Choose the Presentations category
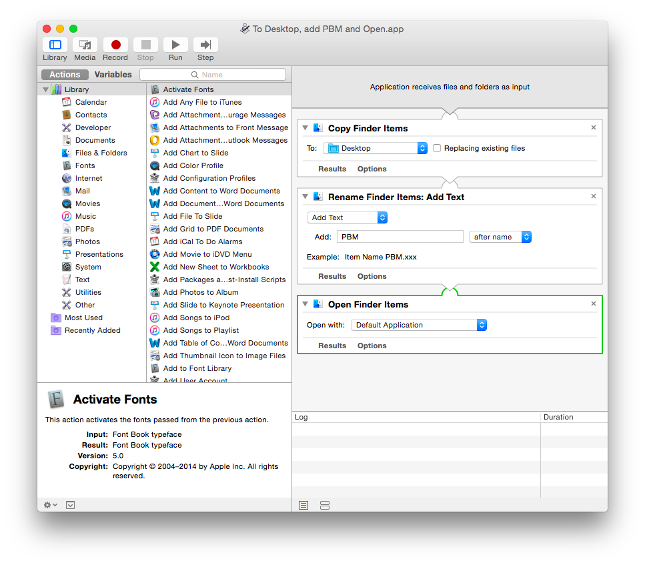Screen dimensions: 645x565 pos(99,254)
